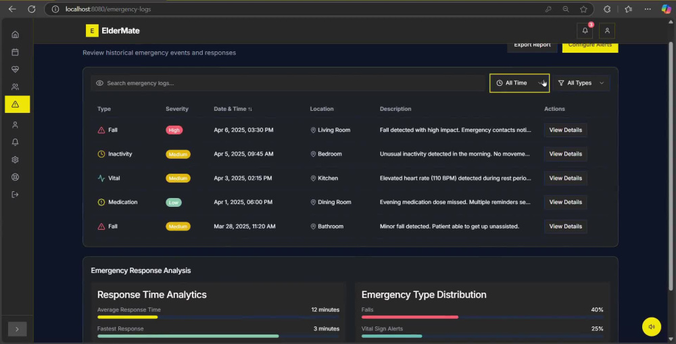Viewport: 676px width, 344px height.
Task: Open the group users icon in sidebar
Action: pyautogui.click(x=15, y=87)
